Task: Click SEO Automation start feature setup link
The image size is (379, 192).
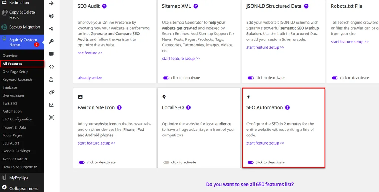Action: coord(265,143)
